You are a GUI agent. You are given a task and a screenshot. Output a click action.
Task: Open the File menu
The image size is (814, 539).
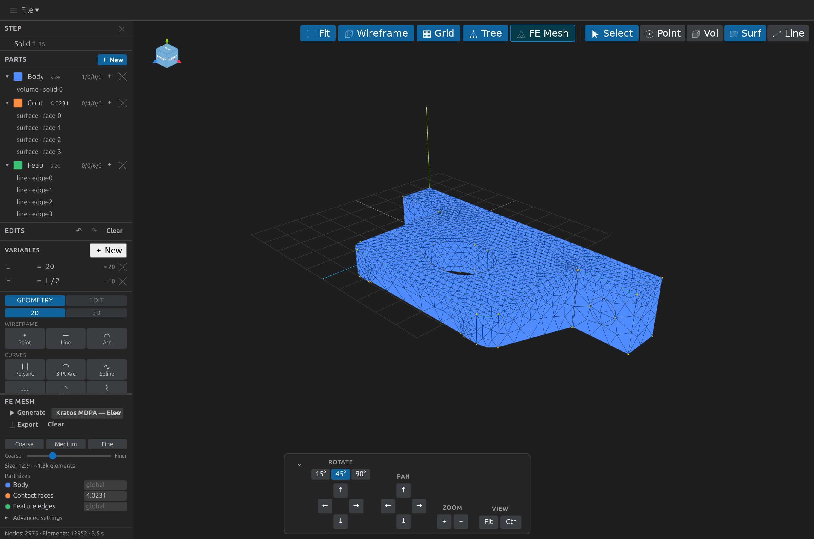click(x=30, y=10)
